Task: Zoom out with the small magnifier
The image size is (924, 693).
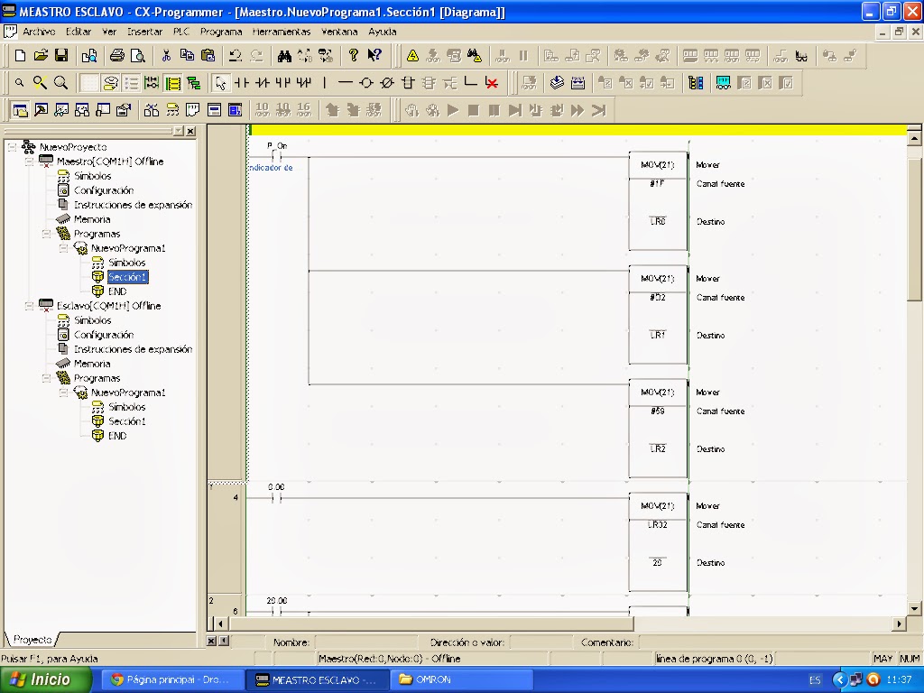Action: point(20,83)
